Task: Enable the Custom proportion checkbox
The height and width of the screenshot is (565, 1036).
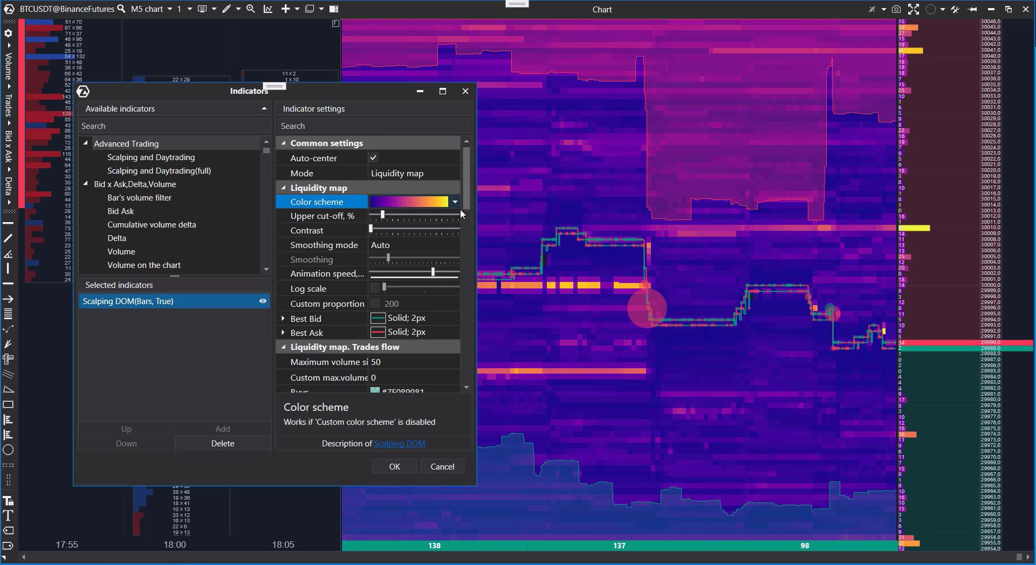Action: pos(375,304)
